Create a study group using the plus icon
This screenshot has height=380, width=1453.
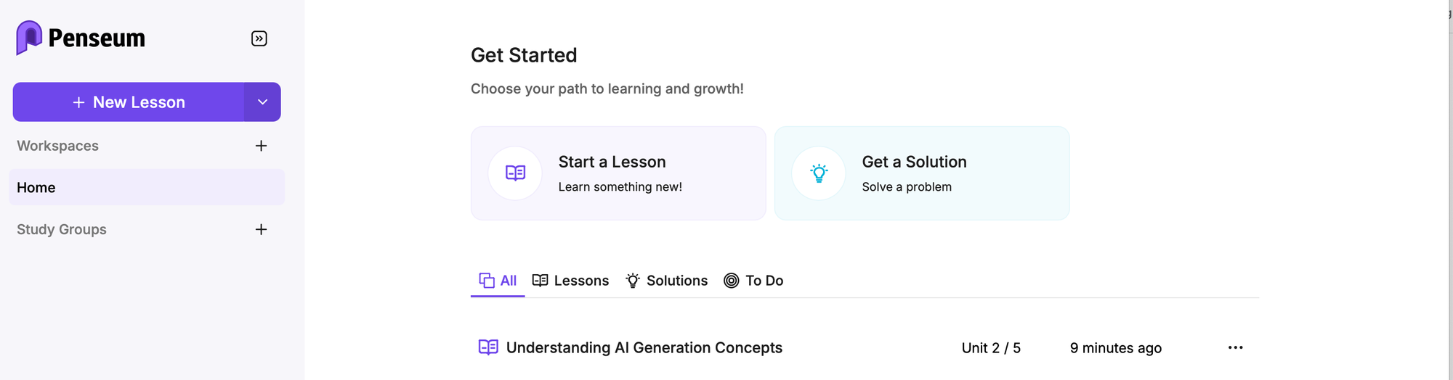click(x=262, y=229)
